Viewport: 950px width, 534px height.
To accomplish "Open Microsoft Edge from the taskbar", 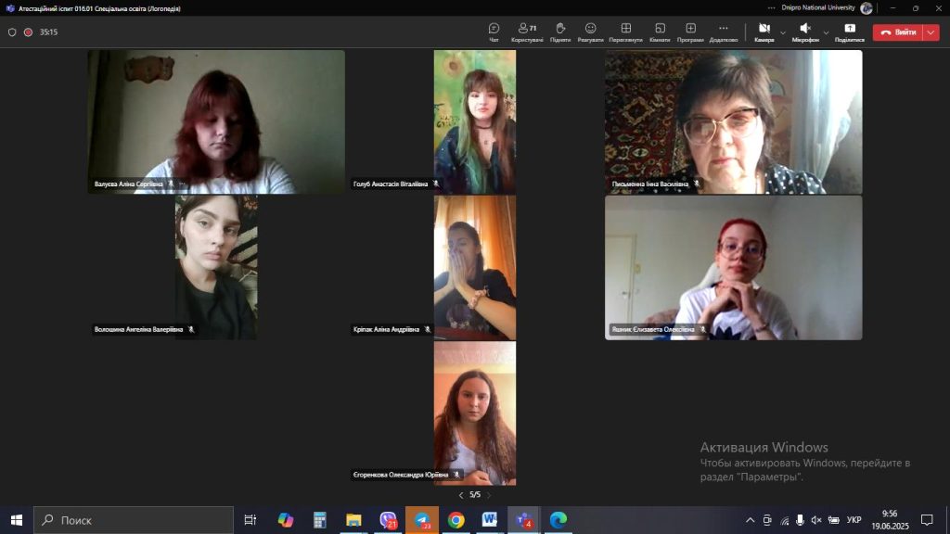I will [558, 520].
